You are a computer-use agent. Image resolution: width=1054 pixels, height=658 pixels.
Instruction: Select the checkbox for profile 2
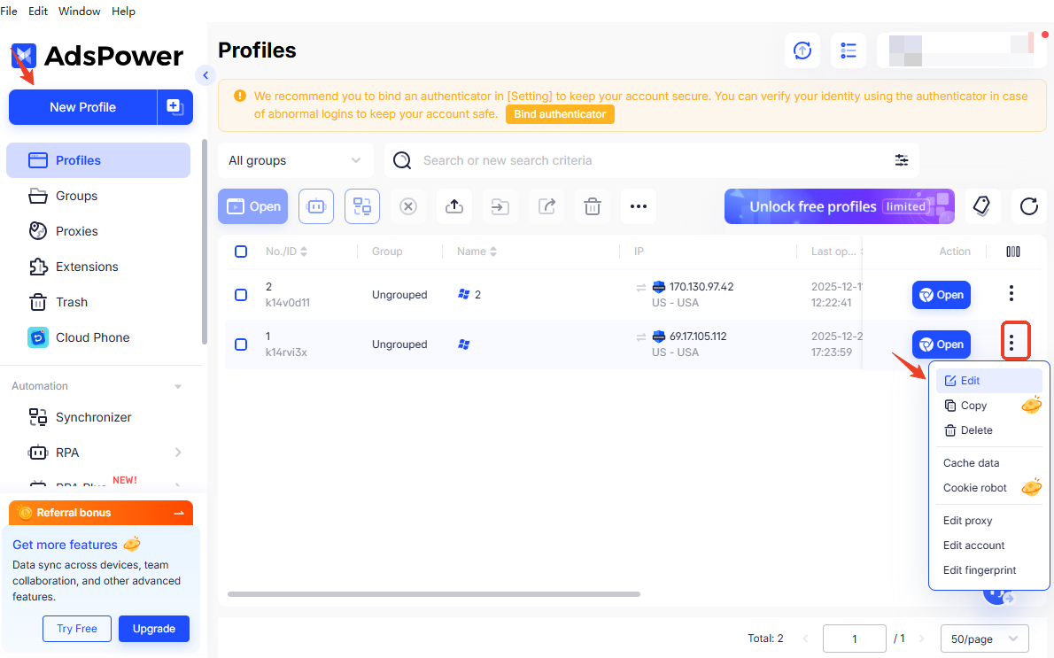[241, 295]
